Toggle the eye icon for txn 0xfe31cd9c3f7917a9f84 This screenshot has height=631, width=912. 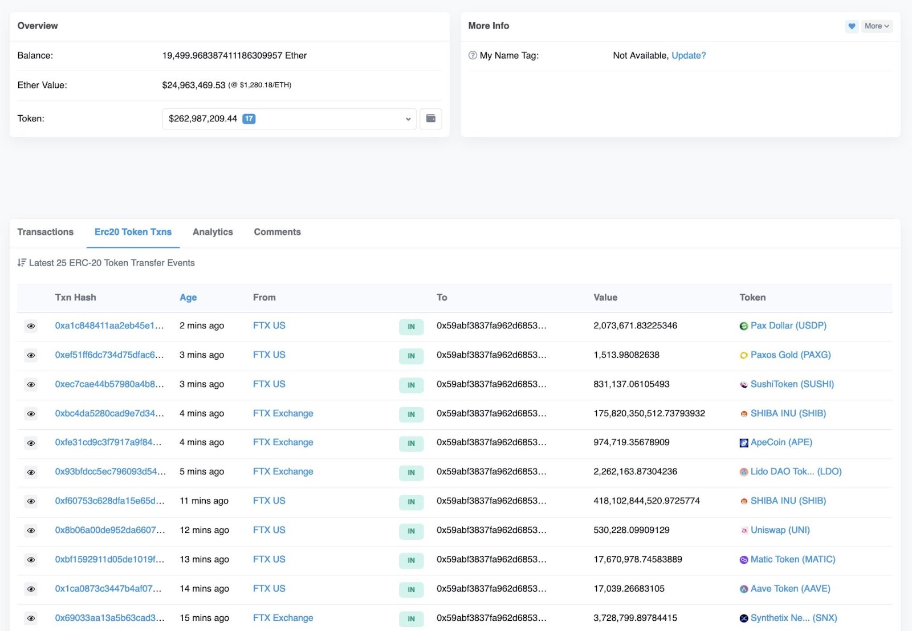click(x=31, y=443)
